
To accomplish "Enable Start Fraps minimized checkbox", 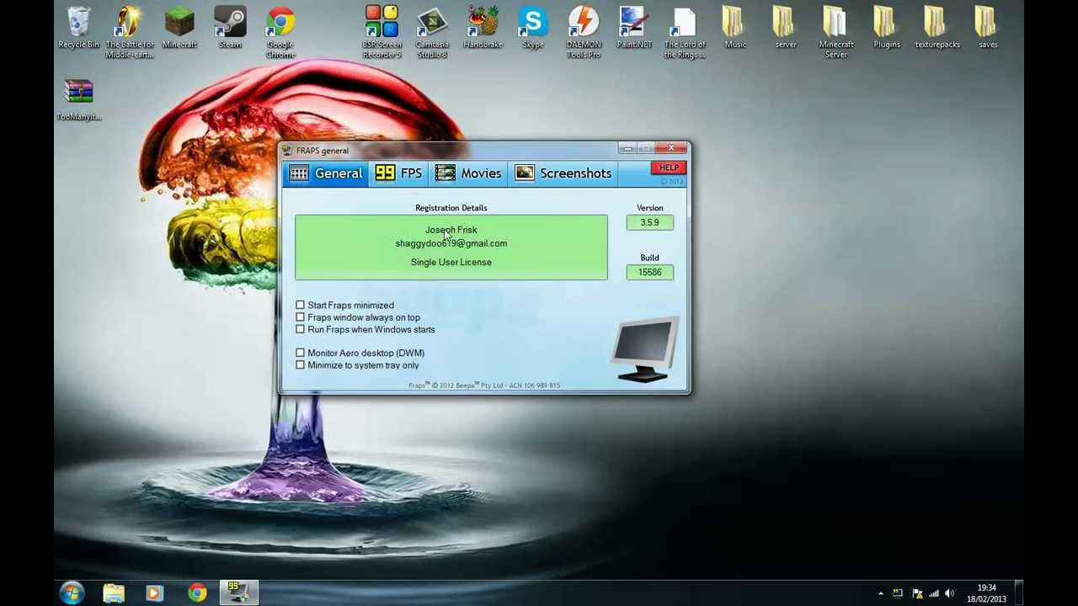I will click(x=300, y=305).
